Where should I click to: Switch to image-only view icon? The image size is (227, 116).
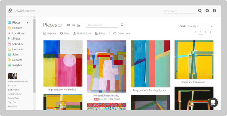79,25
